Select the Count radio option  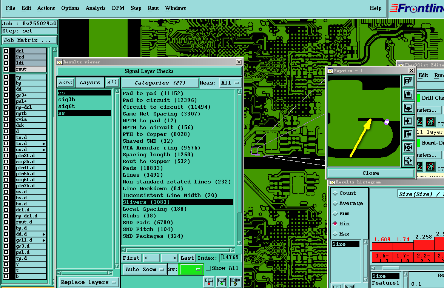[335, 193]
